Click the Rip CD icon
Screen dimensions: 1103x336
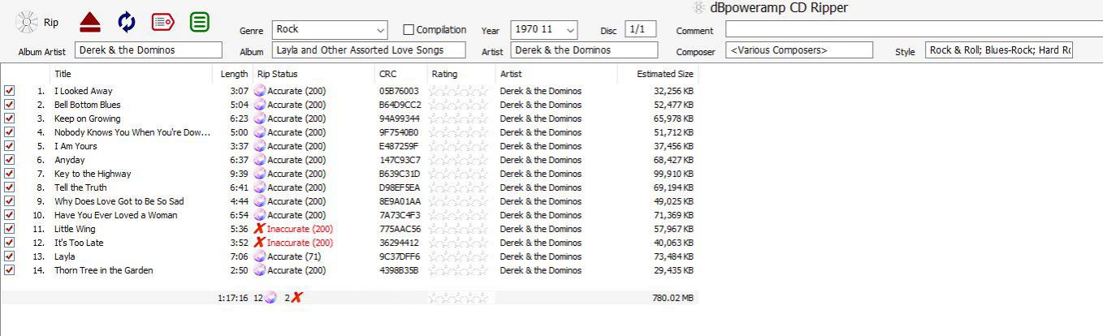[27, 23]
